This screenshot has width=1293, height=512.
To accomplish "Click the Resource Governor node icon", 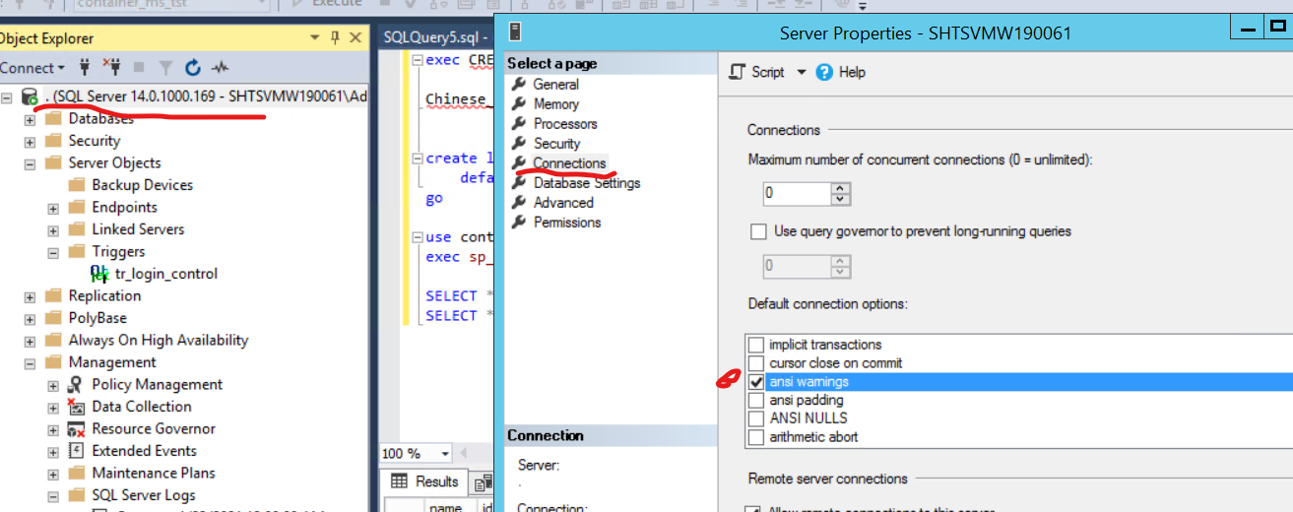I will coord(76,428).
